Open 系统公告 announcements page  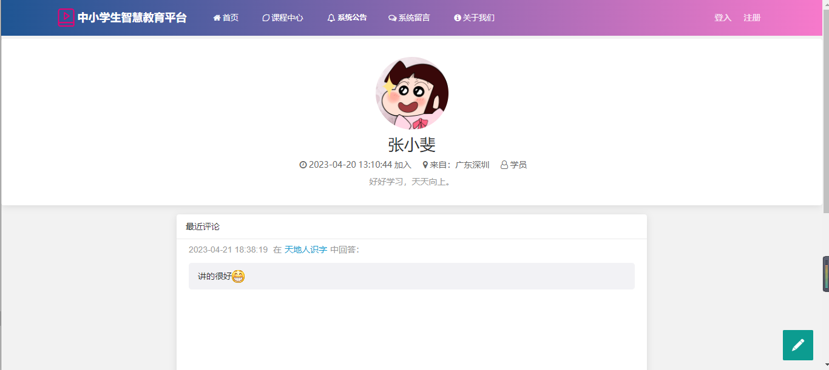[347, 18]
